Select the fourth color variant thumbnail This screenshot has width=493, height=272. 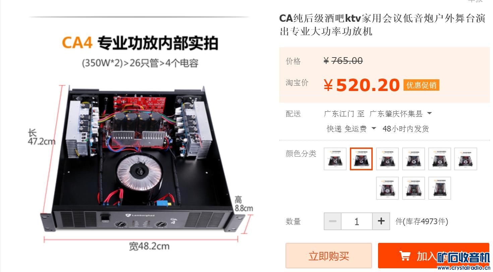click(414, 159)
